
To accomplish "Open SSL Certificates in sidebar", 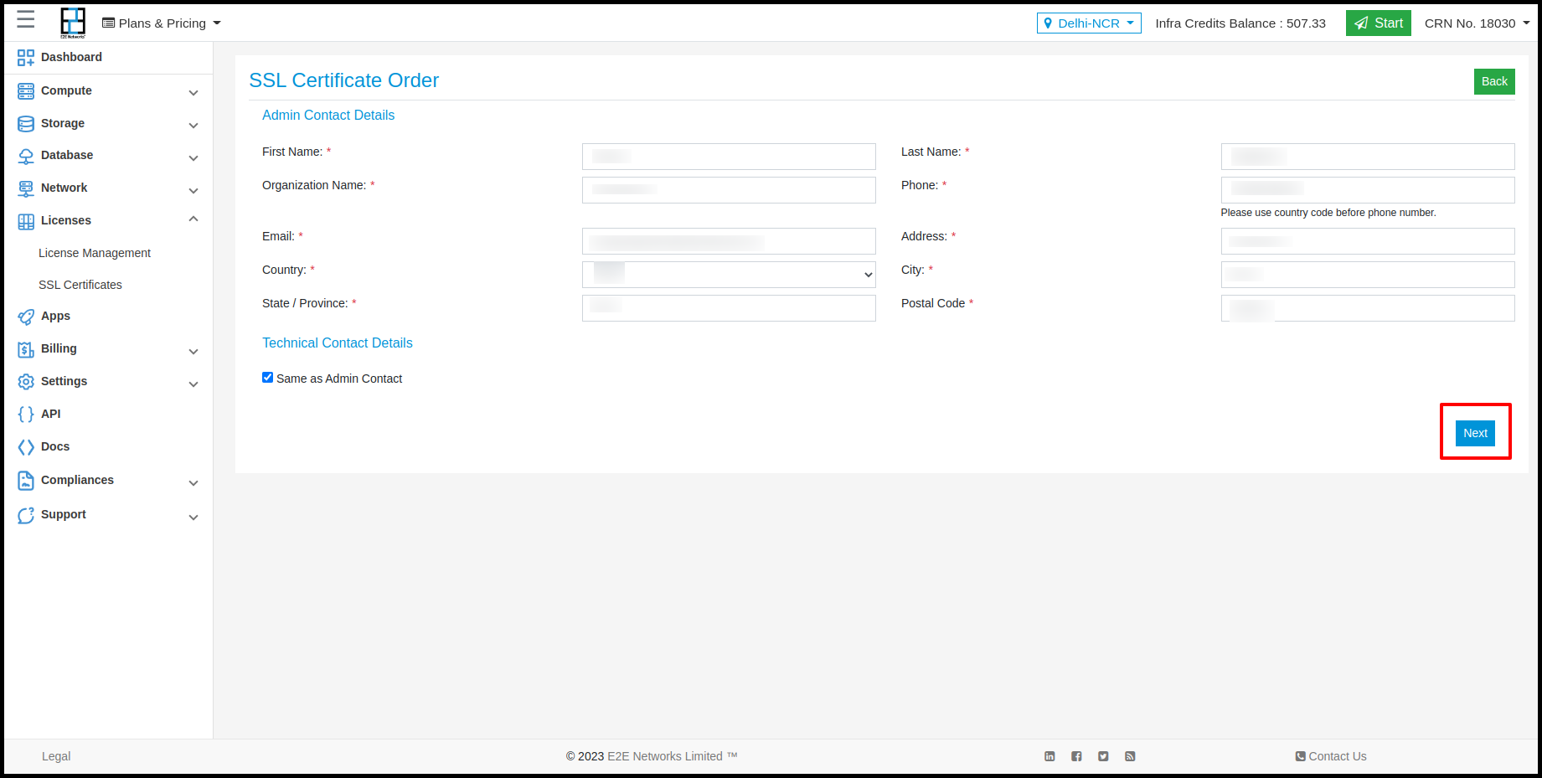I will [x=80, y=285].
